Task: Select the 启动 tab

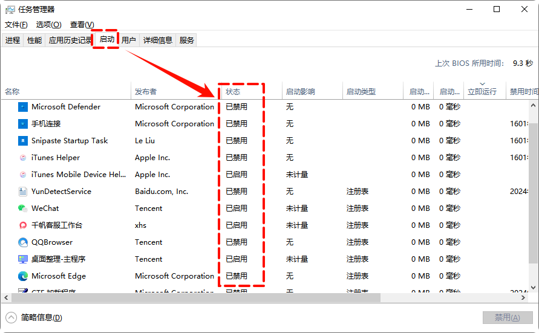Action: 106,39
